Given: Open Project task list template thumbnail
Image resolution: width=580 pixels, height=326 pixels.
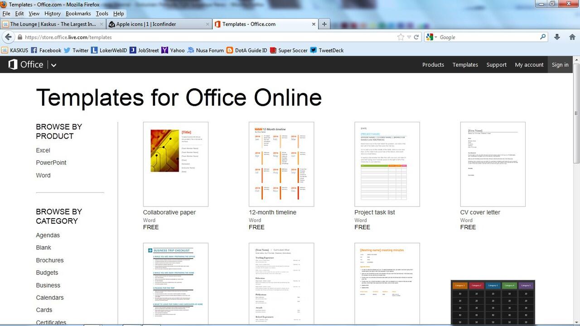Looking at the screenshot, I should [x=387, y=164].
